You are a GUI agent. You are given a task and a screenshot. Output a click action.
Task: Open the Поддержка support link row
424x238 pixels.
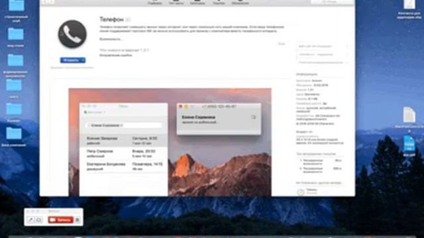pyautogui.click(x=322, y=54)
